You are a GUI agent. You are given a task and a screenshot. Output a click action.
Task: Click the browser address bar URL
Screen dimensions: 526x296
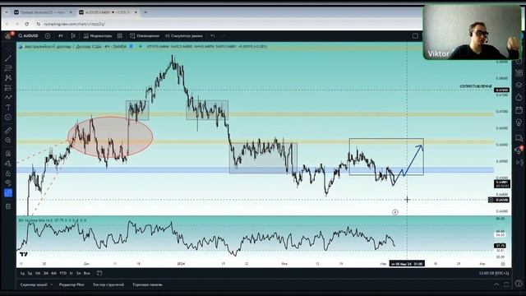click(x=75, y=24)
